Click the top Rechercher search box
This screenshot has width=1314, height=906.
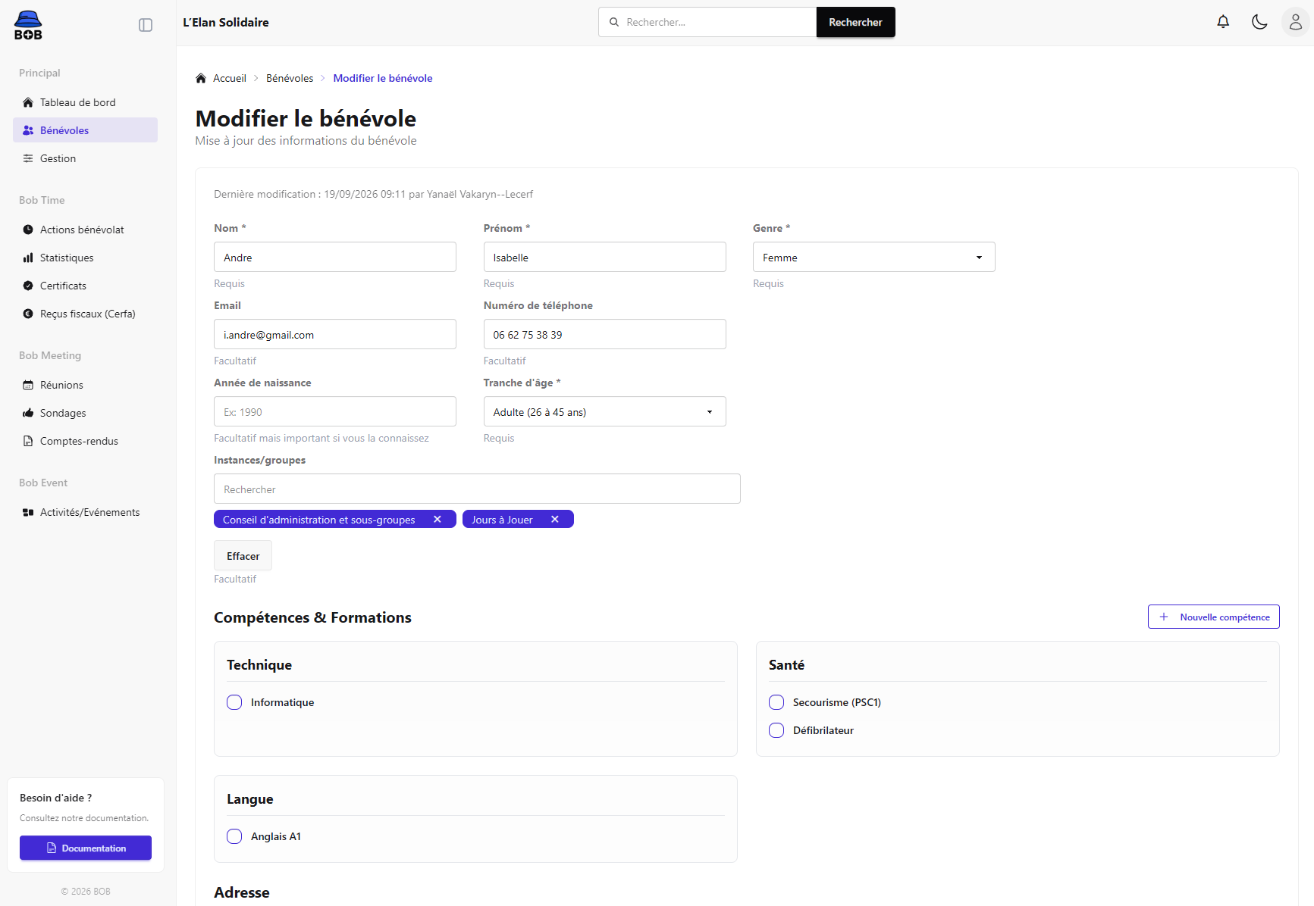[707, 22]
